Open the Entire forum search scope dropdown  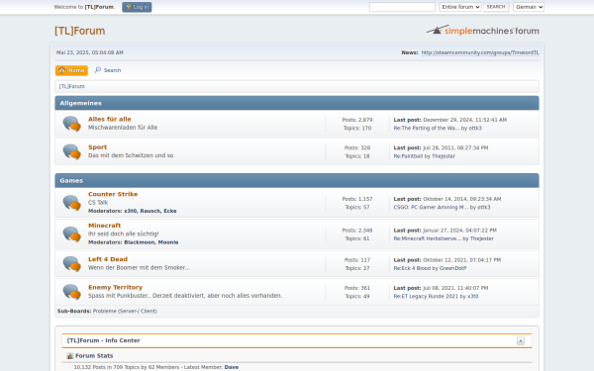(460, 7)
